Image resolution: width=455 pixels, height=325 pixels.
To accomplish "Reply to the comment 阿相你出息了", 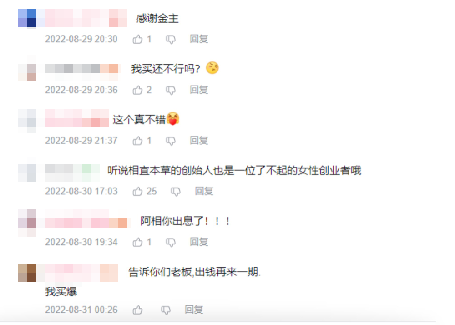I will [x=199, y=242].
